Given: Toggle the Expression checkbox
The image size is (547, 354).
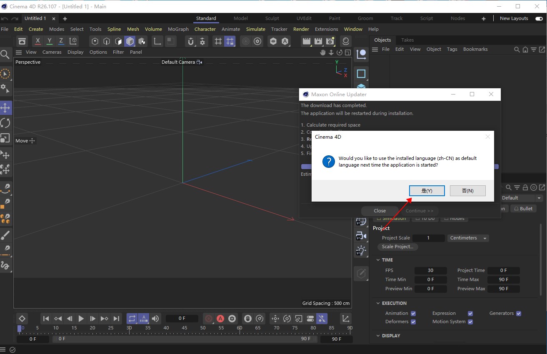Looking at the screenshot, I should 470,313.
